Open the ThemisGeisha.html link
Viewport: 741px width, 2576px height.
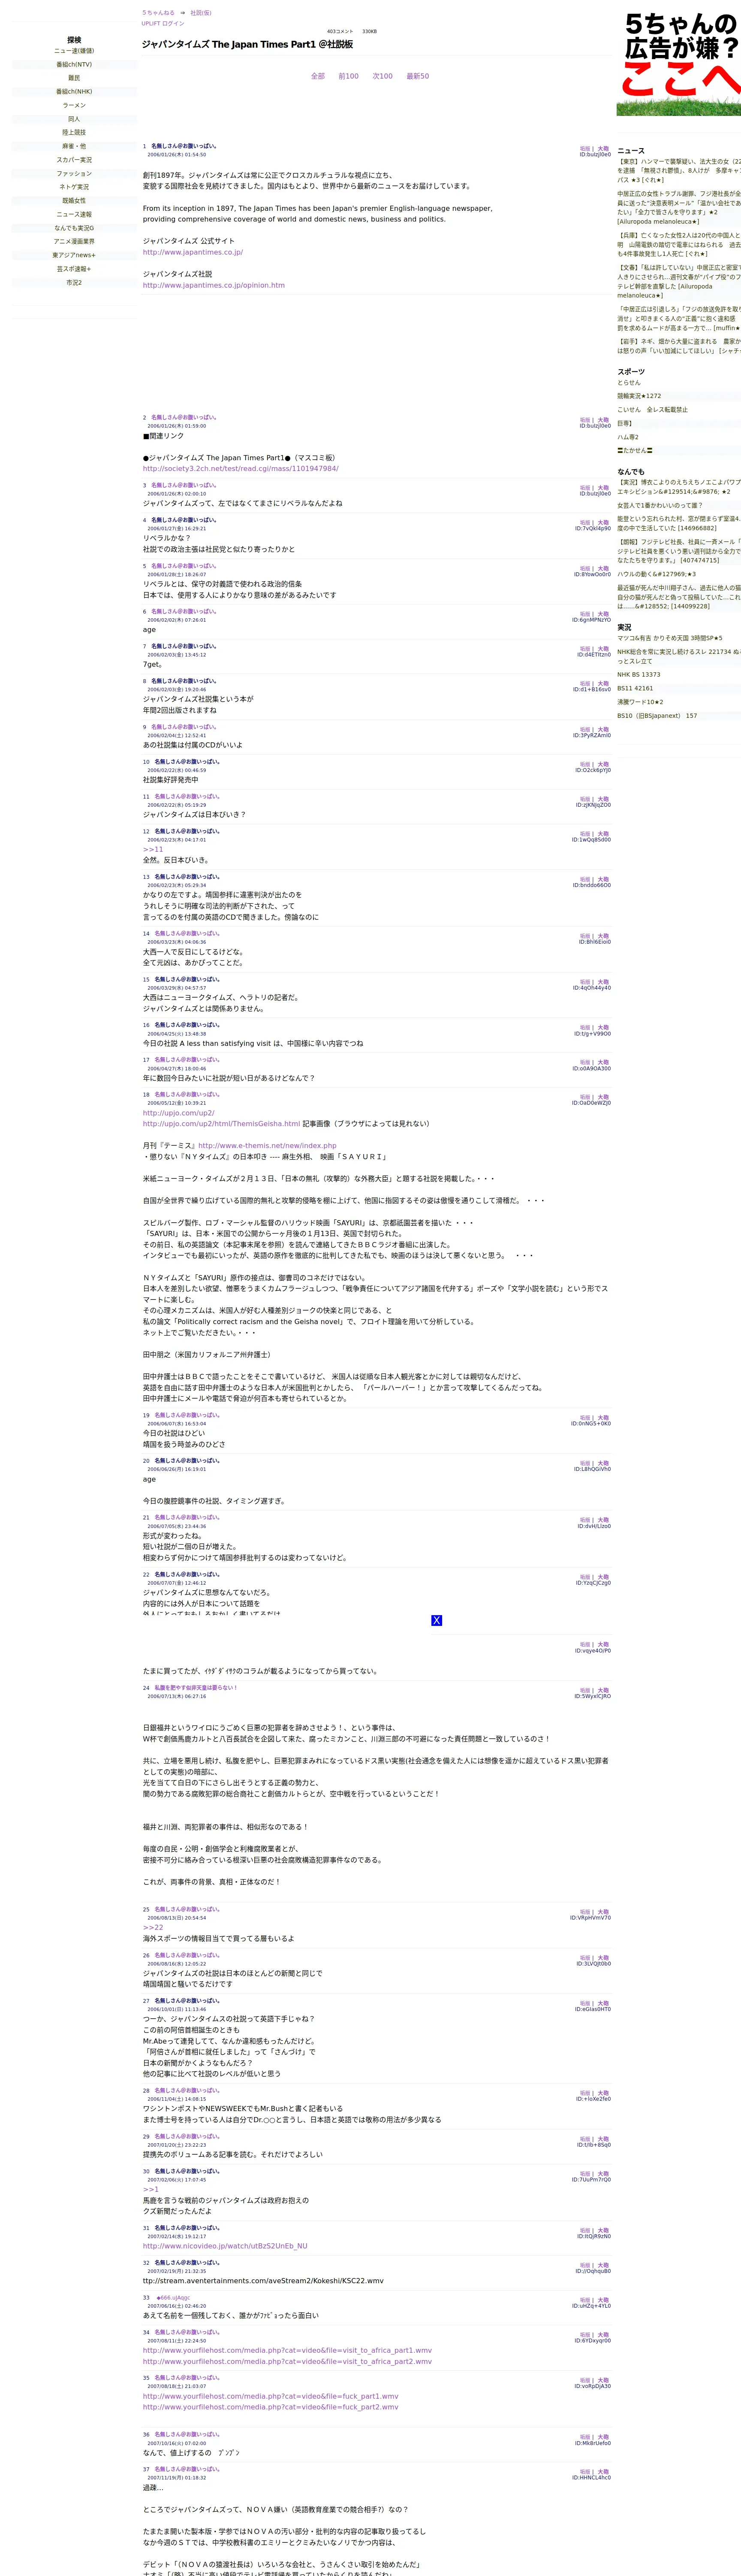pos(222,1123)
